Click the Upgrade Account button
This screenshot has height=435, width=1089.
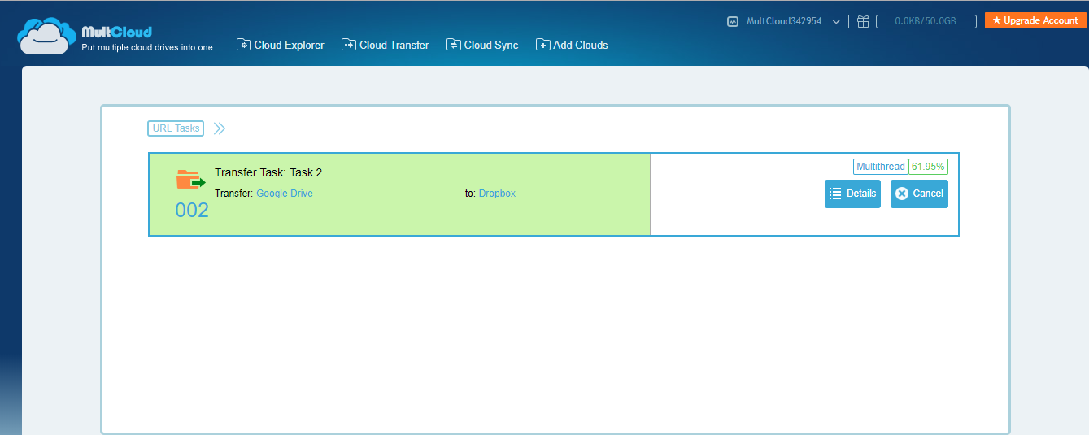[1036, 20]
